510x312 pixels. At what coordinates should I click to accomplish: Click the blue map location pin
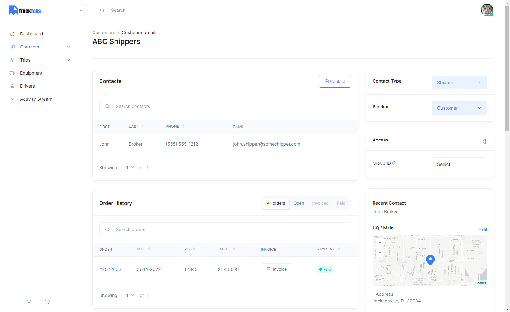430,260
